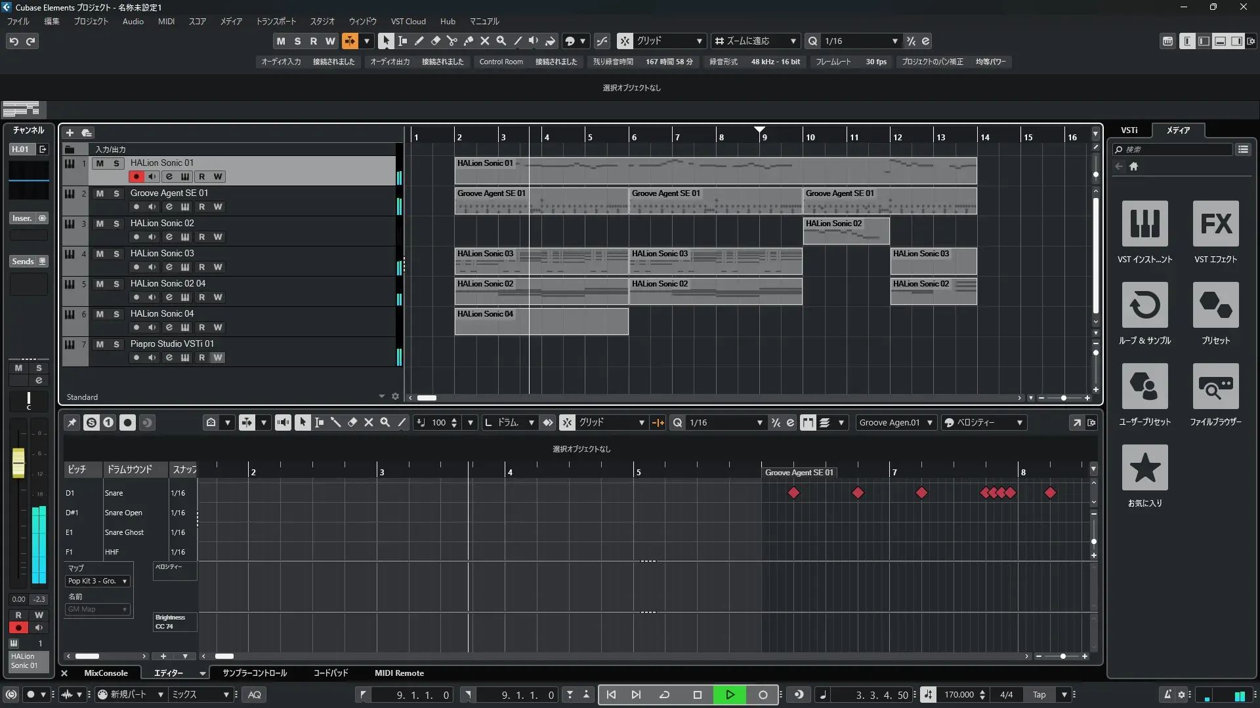1260x708 pixels.
Task: Click the Tap tempo button
Action: [x=1039, y=694]
